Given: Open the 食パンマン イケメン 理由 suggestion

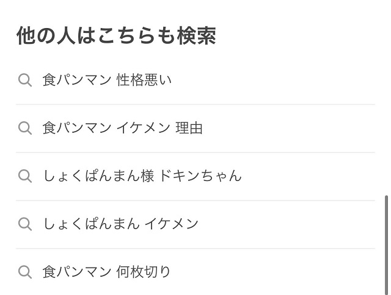Looking at the screenshot, I should point(122,128).
